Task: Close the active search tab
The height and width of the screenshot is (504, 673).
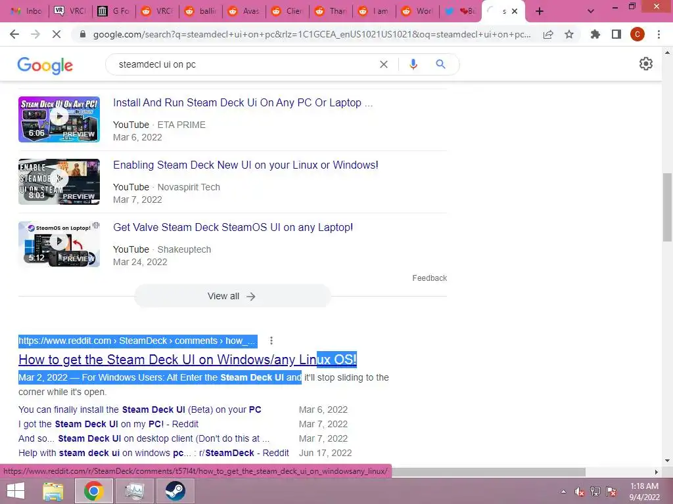Action: [515, 12]
